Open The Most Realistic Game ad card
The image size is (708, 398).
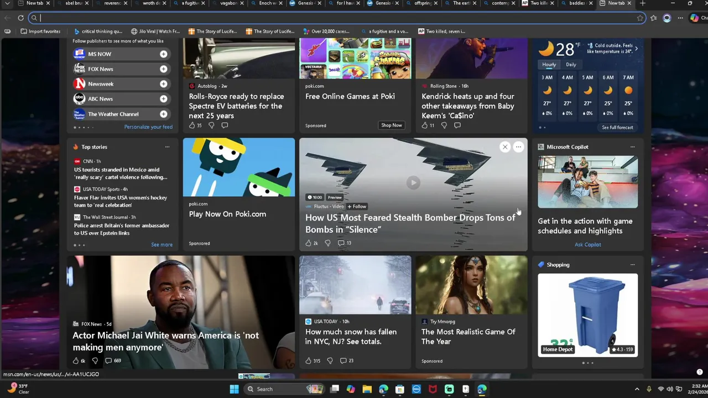[x=471, y=312]
